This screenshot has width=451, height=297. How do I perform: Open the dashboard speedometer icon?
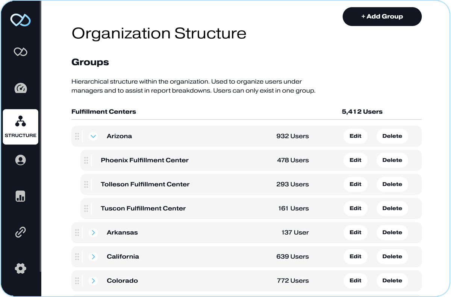21,89
